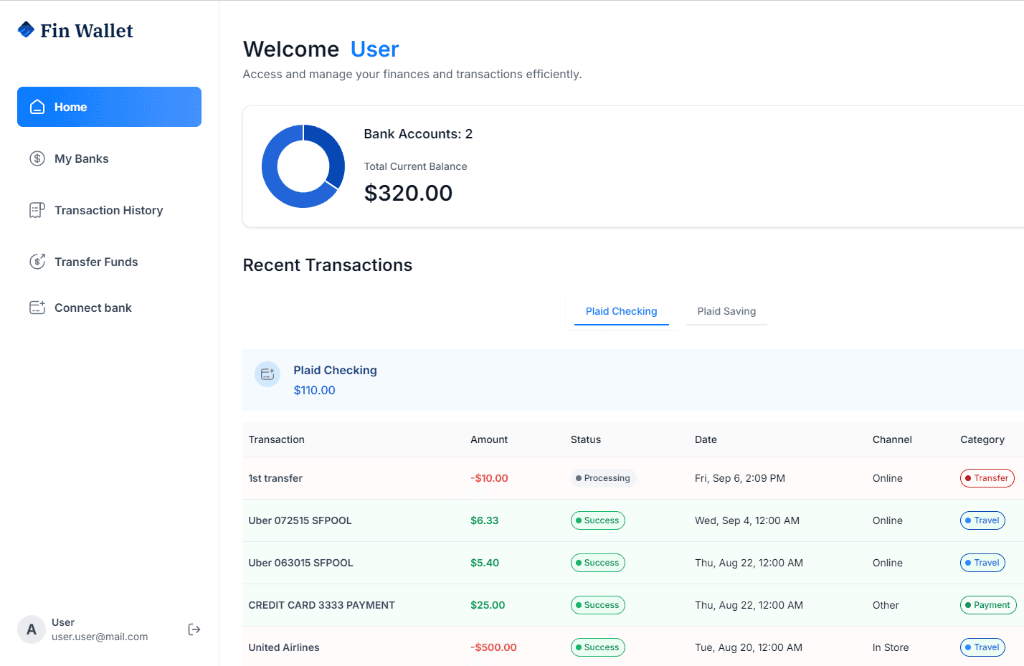Select the United Airlines transaction
Viewport: 1024px width, 666px height.
click(x=633, y=647)
